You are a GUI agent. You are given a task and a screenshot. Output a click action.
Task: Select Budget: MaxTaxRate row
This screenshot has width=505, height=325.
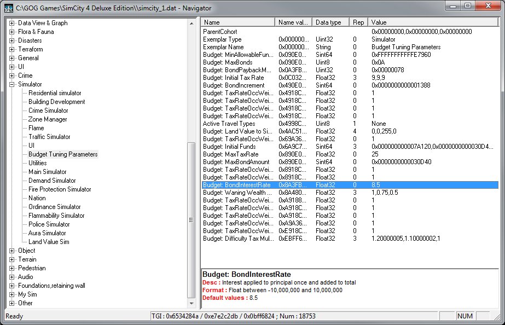coord(350,154)
